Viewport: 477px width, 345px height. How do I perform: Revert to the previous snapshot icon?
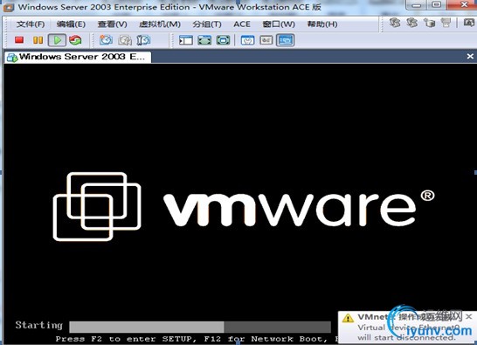(125, 40)
